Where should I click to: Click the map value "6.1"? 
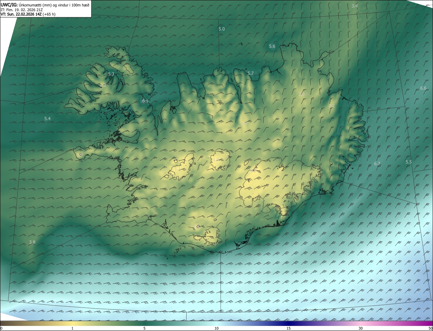tap(145, 101)
